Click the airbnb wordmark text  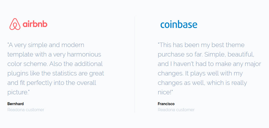pyautogui.click(x=35, y=24)
